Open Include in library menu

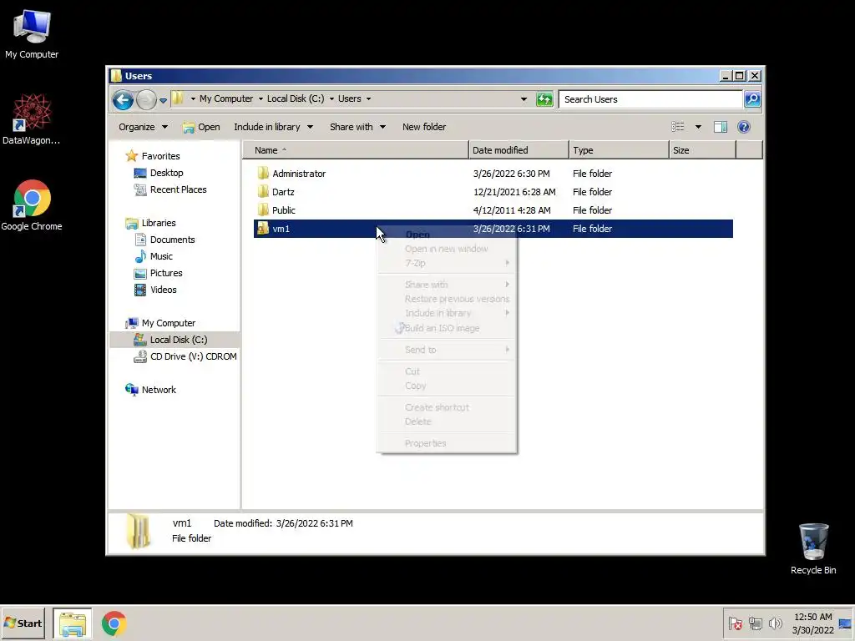coord(274,127)
